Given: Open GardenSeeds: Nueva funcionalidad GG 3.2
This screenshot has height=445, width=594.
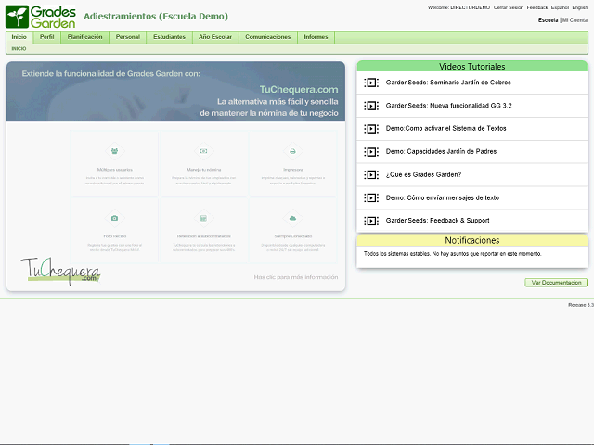Looking at the screenshot, I should tap(449, 106).
